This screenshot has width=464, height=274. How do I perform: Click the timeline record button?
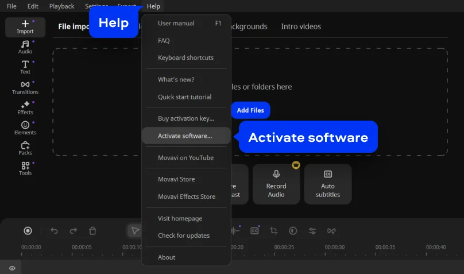tap(28, 230)
